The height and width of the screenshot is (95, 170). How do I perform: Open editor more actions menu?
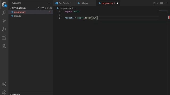[166, 3]
